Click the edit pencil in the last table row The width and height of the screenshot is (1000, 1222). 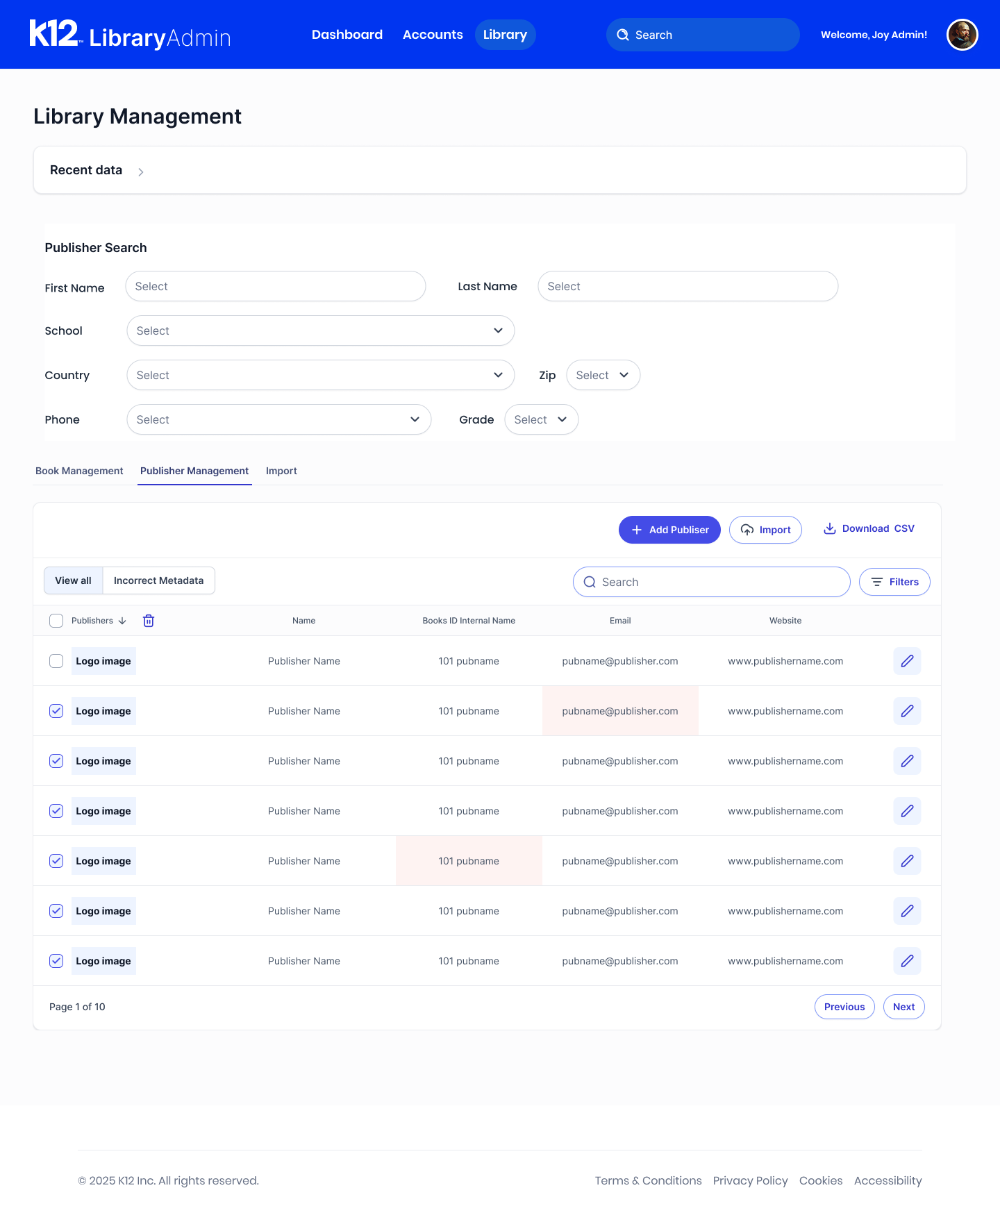(x=907, y=961)
